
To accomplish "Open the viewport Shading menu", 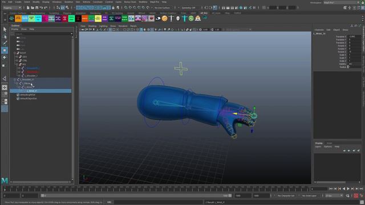I will click(92, 26).
